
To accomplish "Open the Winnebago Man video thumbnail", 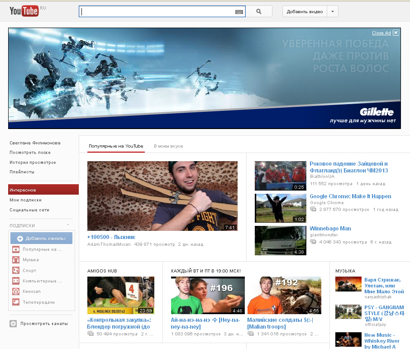I will [x=280, y=240].
